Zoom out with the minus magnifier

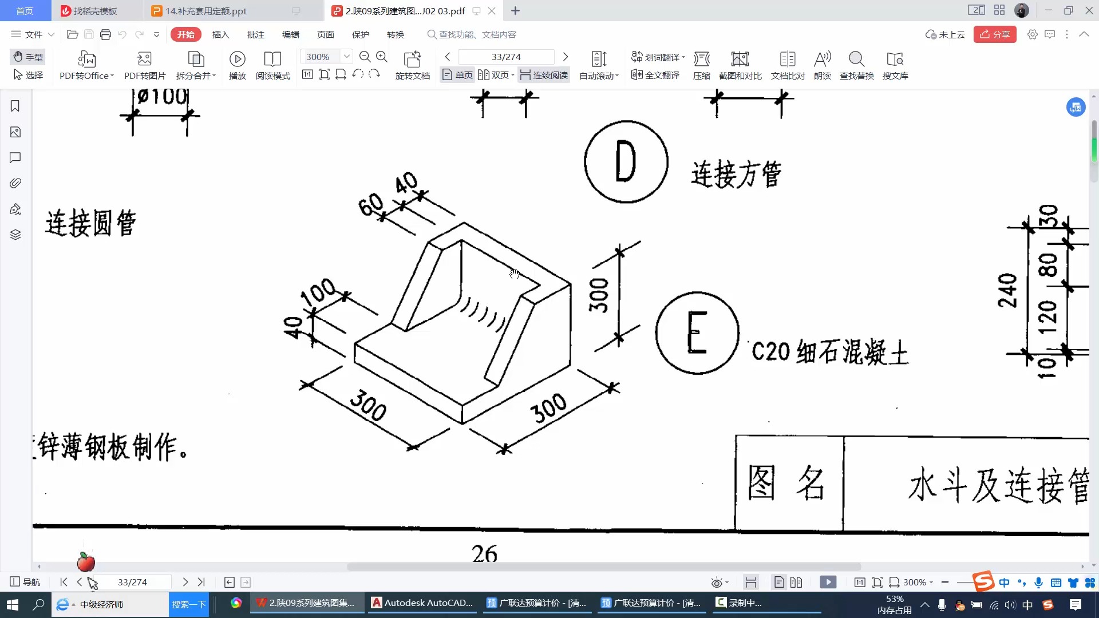click(x=365, y=57)
